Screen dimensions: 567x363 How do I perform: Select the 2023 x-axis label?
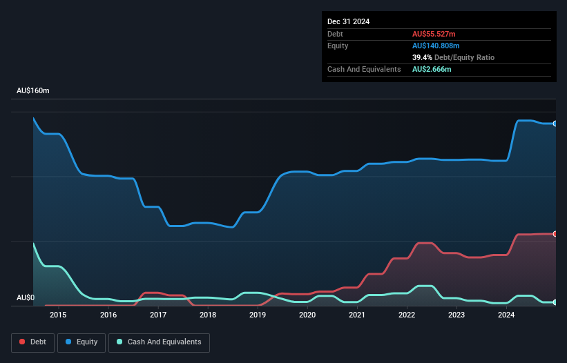(457, 315)
